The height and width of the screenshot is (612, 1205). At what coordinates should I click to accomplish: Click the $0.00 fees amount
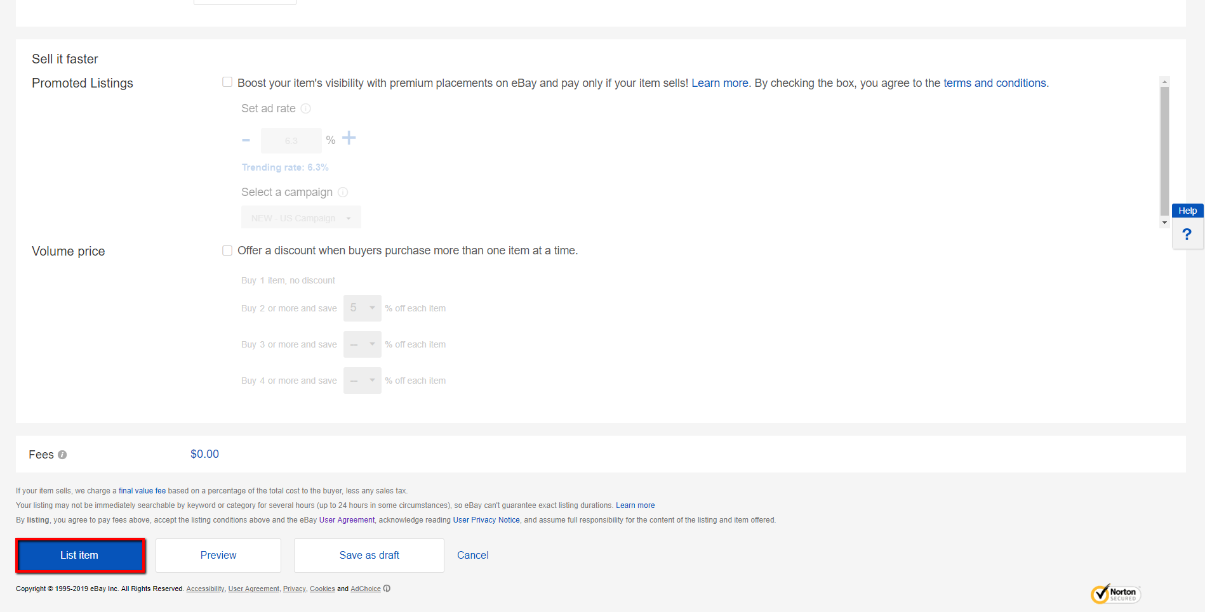(x=204, y=454)
